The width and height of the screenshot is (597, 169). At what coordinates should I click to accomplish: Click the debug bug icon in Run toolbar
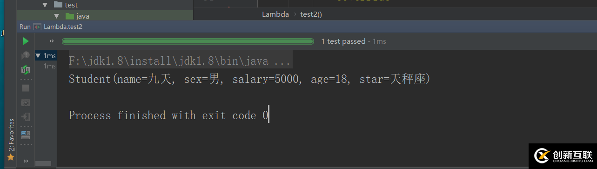tap(26, 56)
